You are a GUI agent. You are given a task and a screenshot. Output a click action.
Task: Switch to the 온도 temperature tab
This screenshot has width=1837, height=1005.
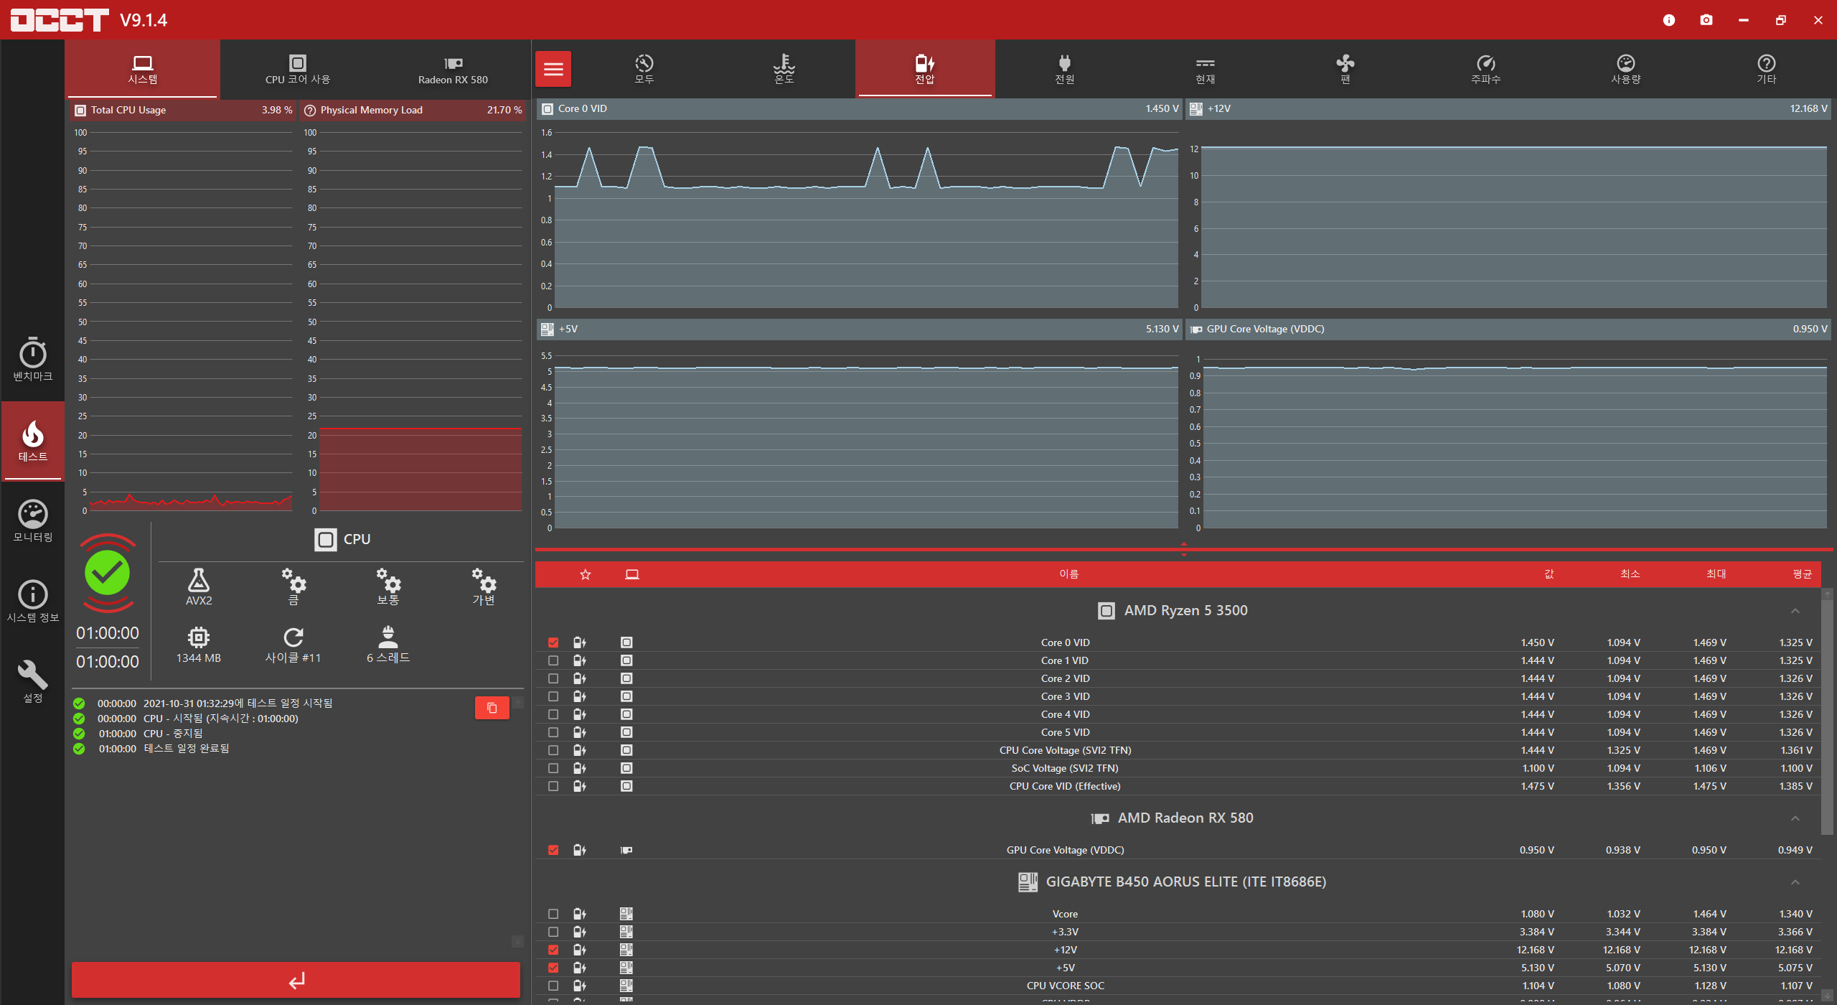point(784,69)
